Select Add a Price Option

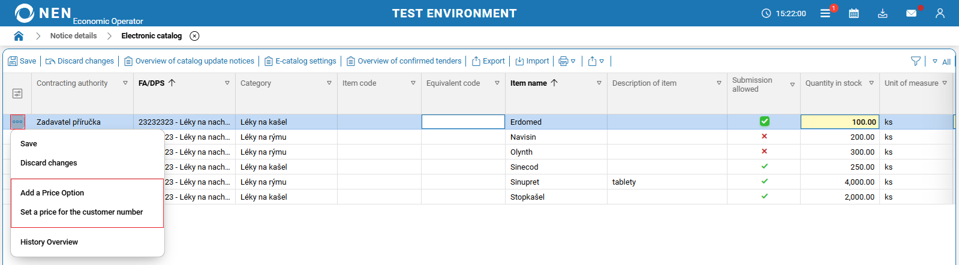coord(52,193)
